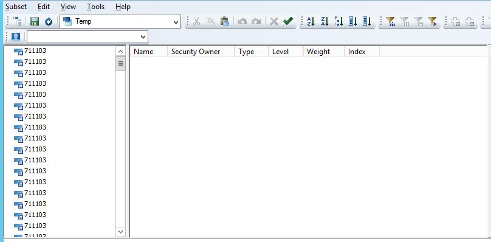Click the element list scroll down arrow
The height and width of the screenshot is (242, 491).
pos(120,232)
